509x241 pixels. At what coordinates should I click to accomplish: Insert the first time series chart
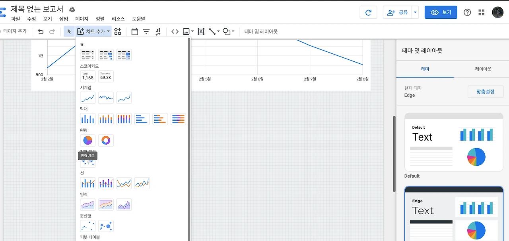tap(88, 98)
